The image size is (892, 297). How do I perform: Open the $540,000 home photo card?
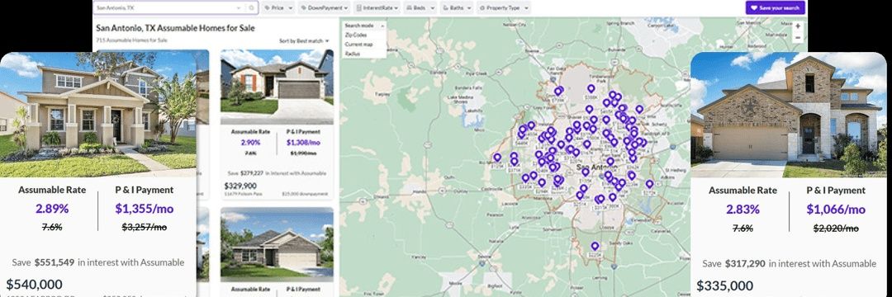tap(97, 115)
